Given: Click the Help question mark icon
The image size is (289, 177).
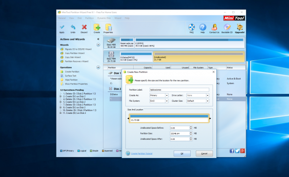Looking at the screenshot, I should pos(203,27).
